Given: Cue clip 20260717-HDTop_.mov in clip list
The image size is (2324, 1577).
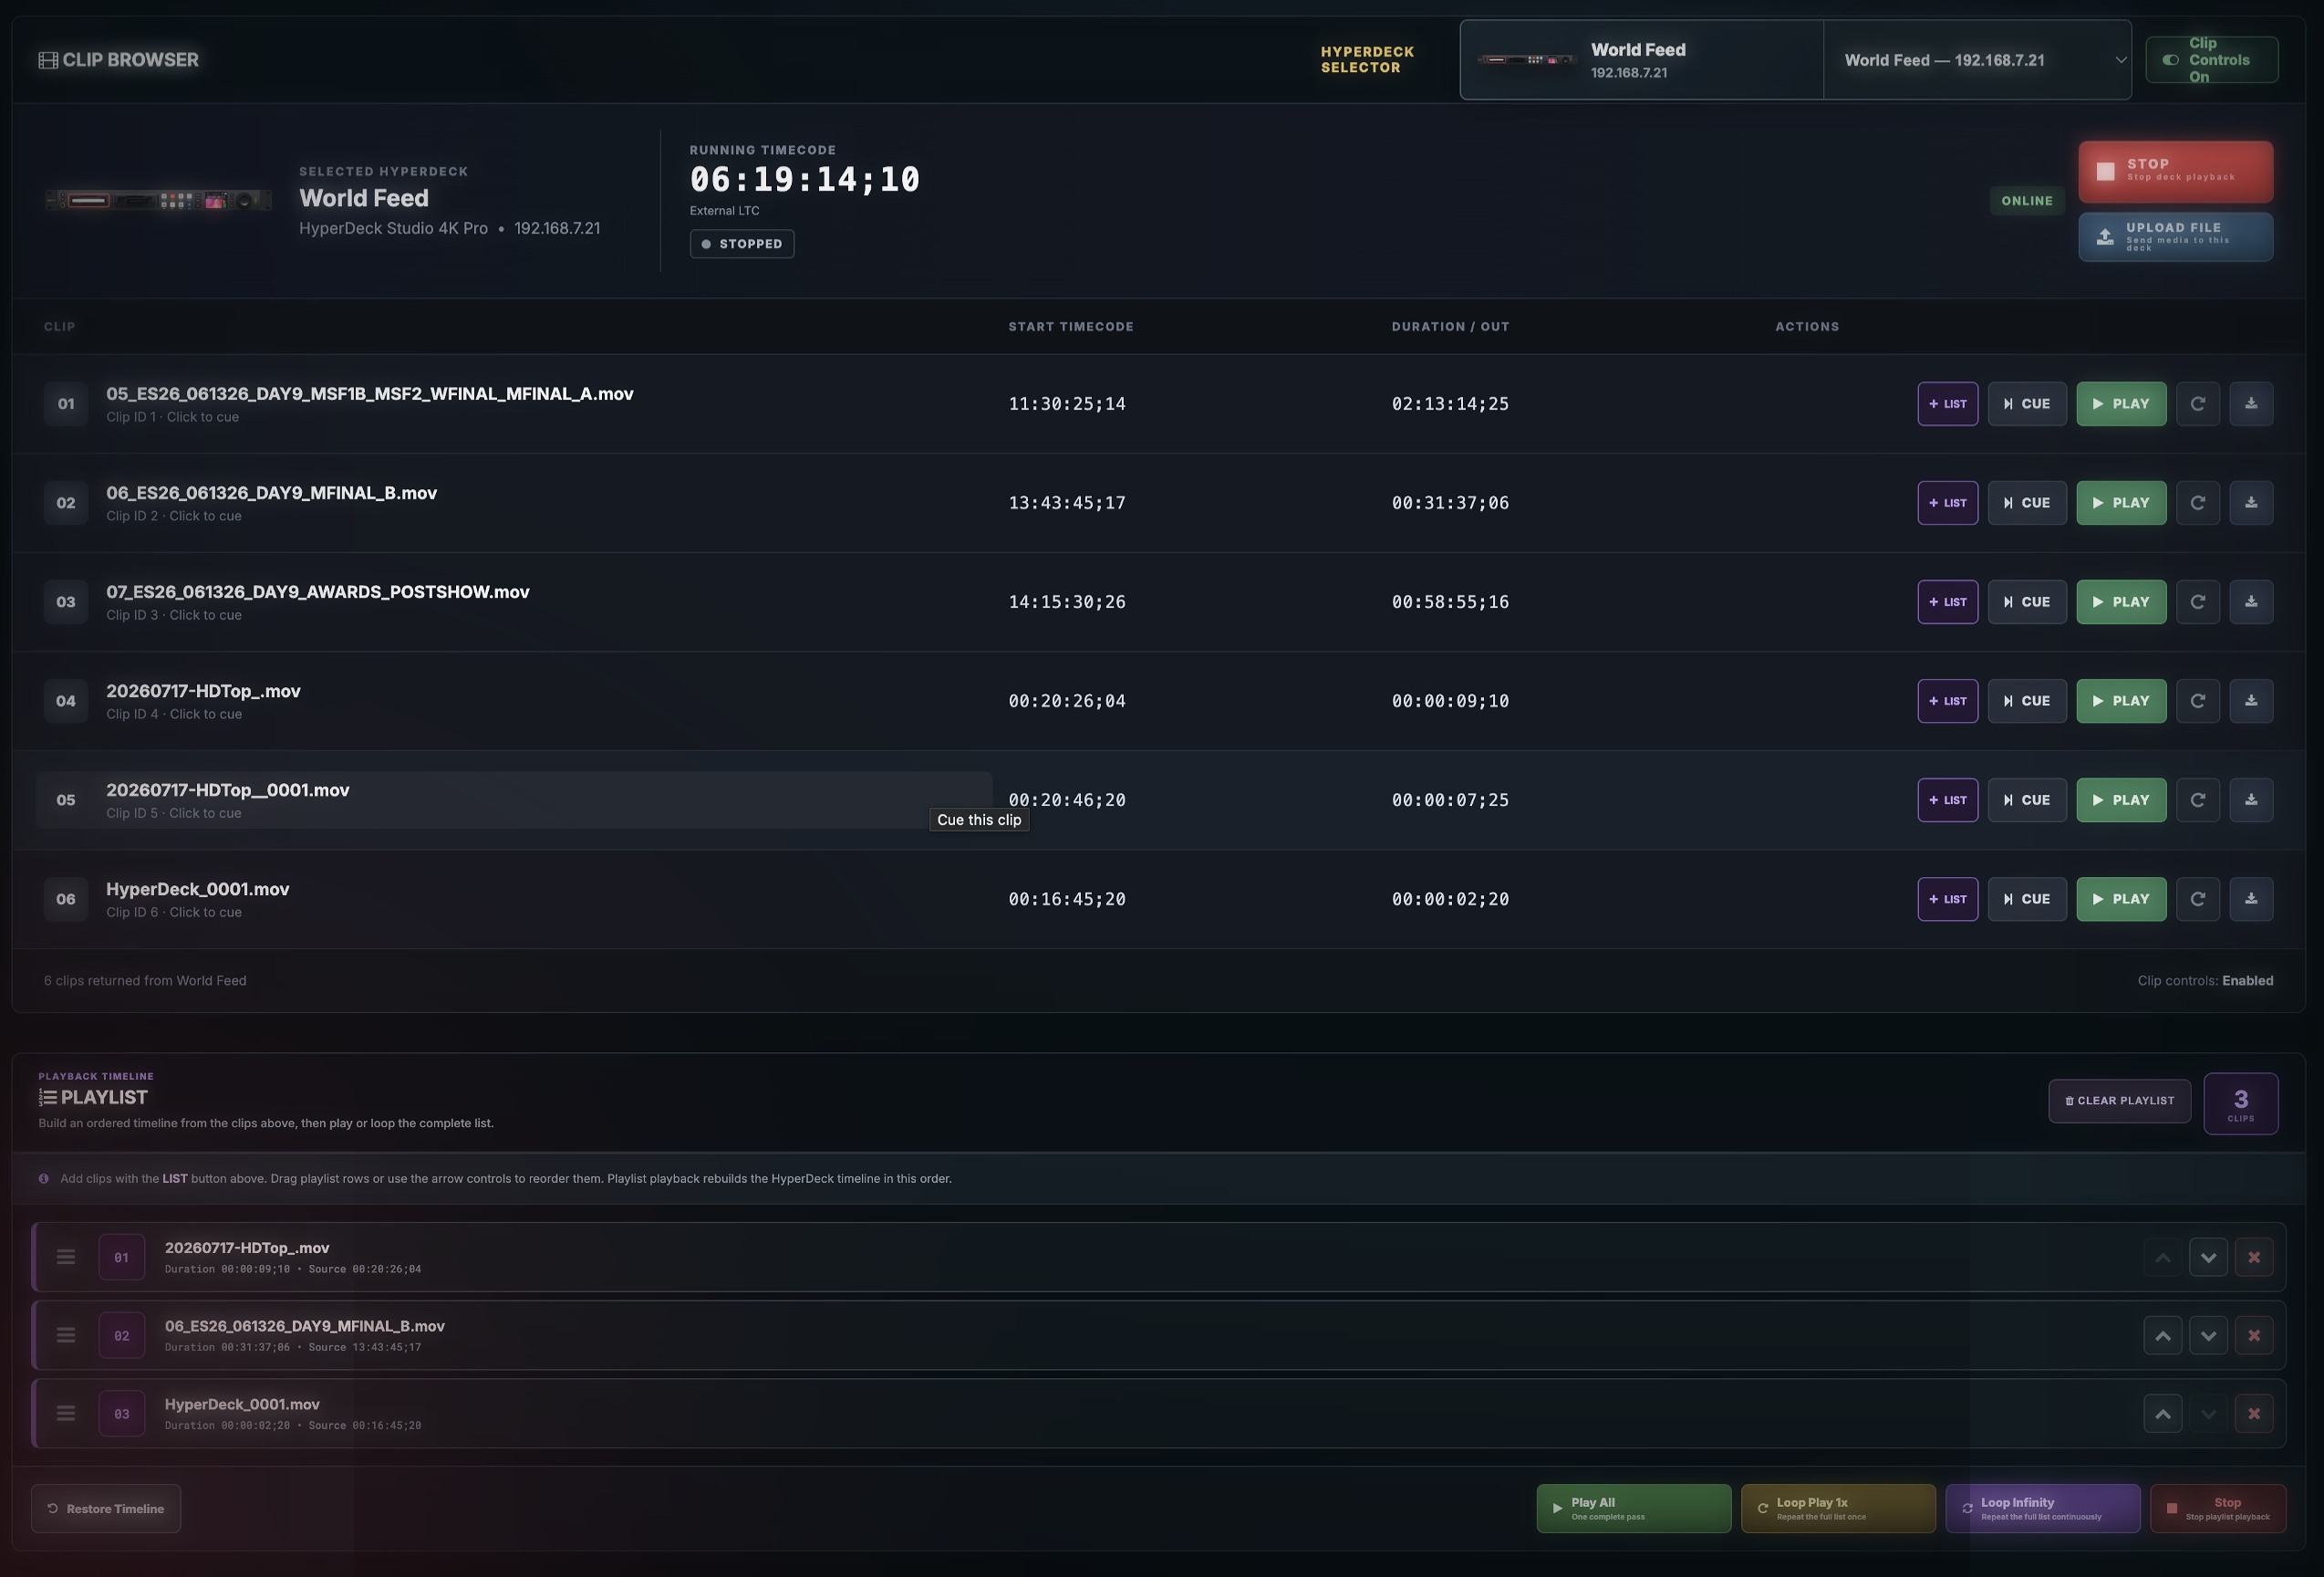Looking at the screenshot, I should click(2027, 702).
